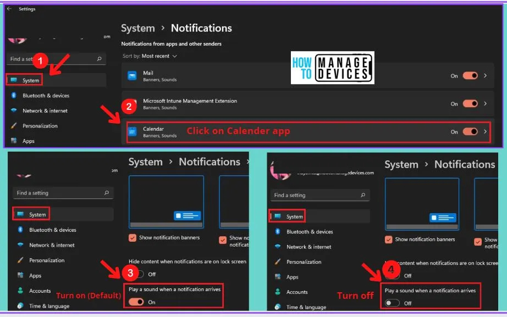Click Apps icon in top panel sidebar
The image size is (507, 317).
pyautogui.click(x=14, y=141)
